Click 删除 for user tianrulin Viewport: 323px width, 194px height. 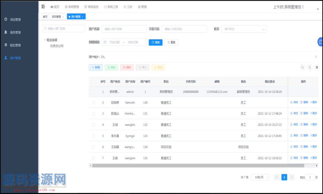tap(304, 102)
